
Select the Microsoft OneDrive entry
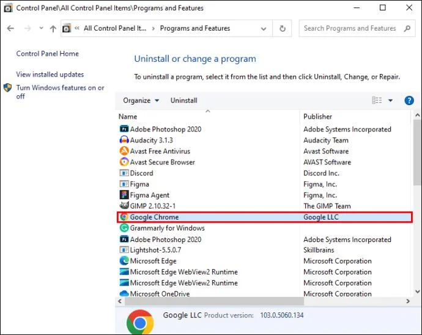(x=160, y=294)
